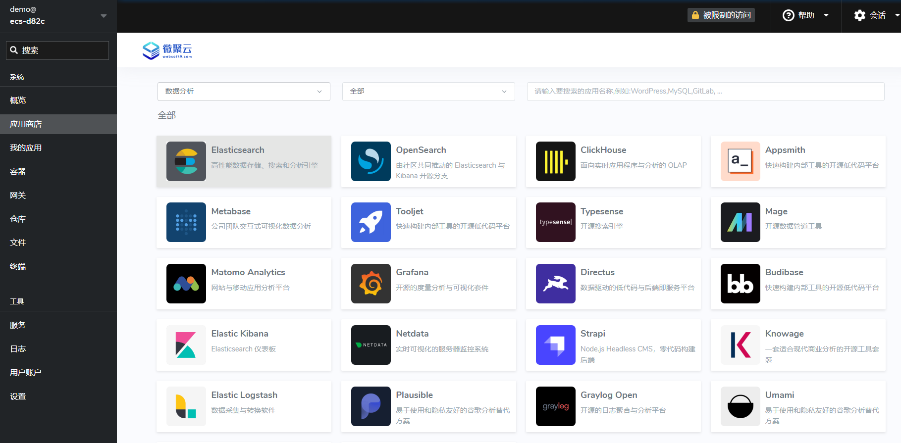This screenshot has height=443, width=901.
Task: Open the Matomo Analytics title
Action: 248,272
